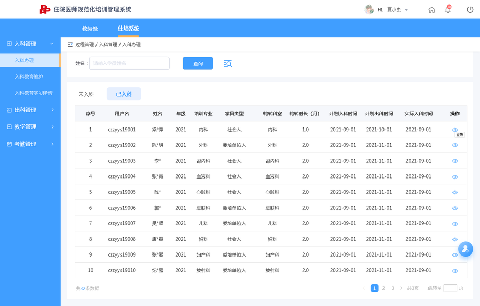The image size is (480, 306).
Task: View details eye icon for czzyys19008
Action: 455,239
